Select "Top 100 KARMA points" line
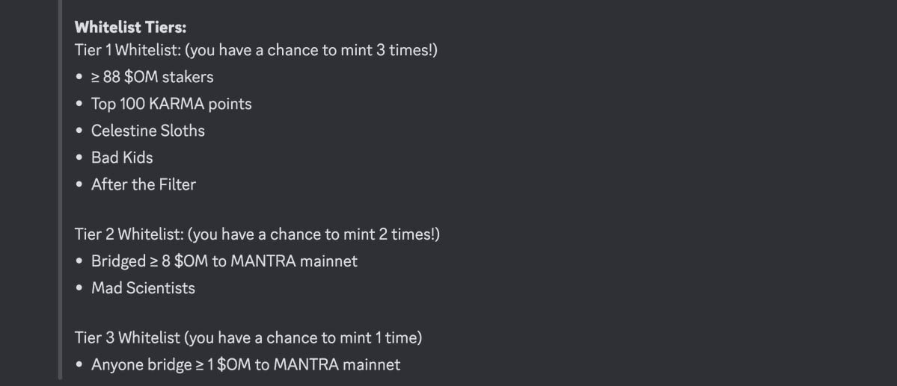This screenshot has width=897, height=386. [171, 104]
